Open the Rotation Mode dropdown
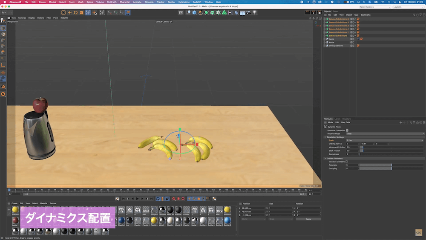 385,134
